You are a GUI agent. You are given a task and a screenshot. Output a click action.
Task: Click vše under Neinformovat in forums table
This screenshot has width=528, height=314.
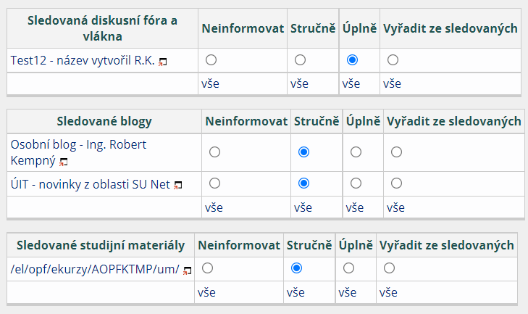point(210,83)
